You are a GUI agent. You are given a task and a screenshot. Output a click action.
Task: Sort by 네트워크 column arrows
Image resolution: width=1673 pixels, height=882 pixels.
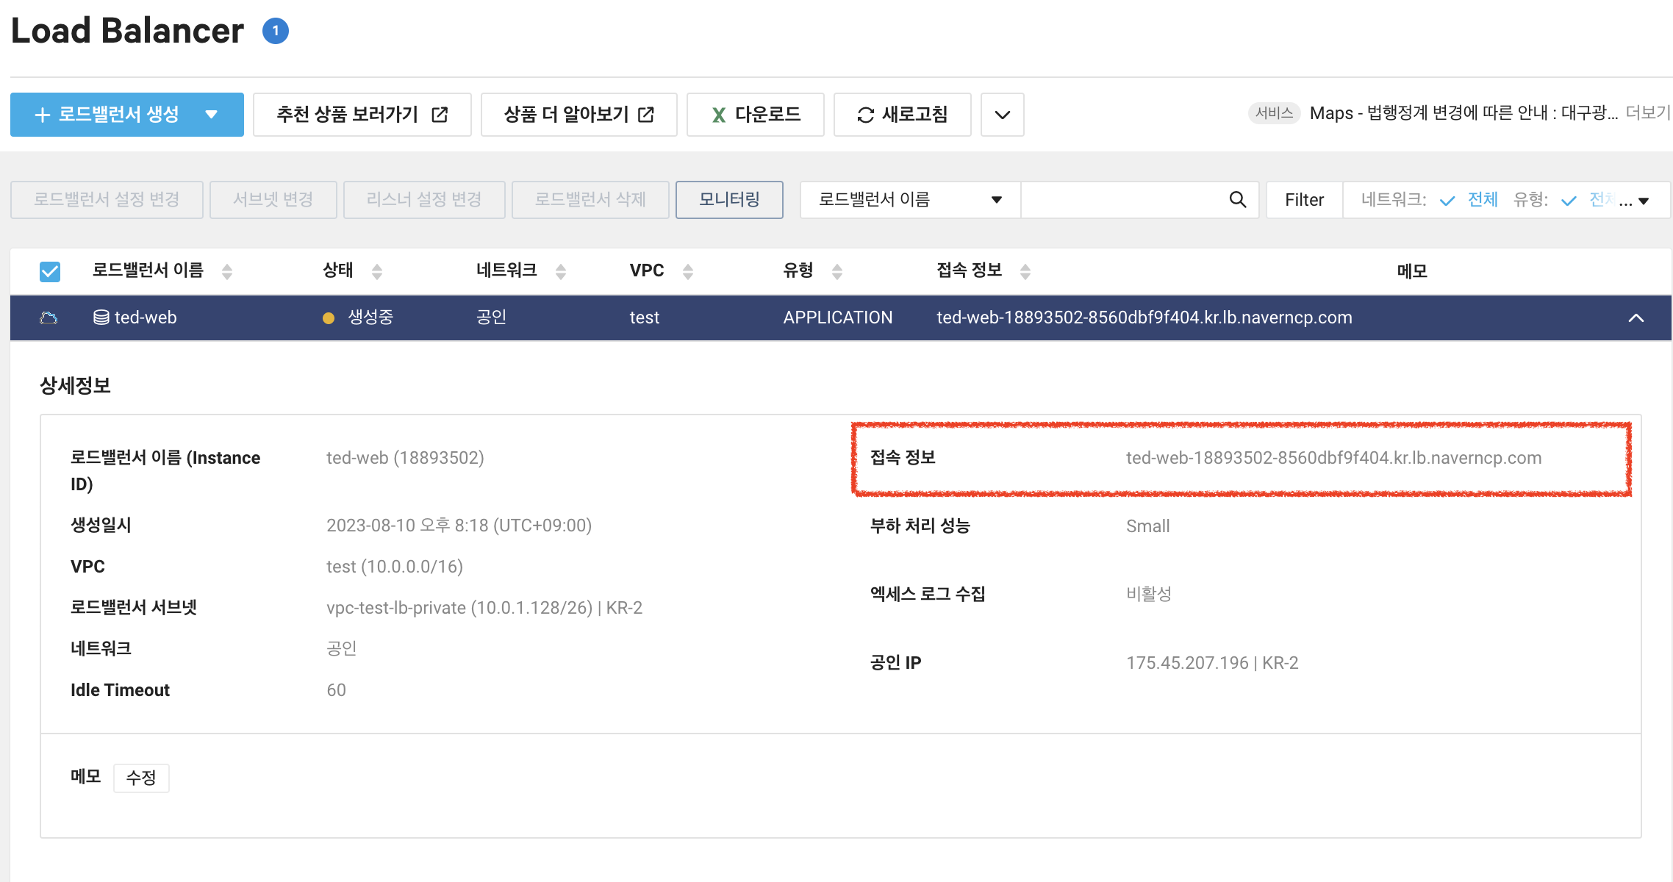561,272
